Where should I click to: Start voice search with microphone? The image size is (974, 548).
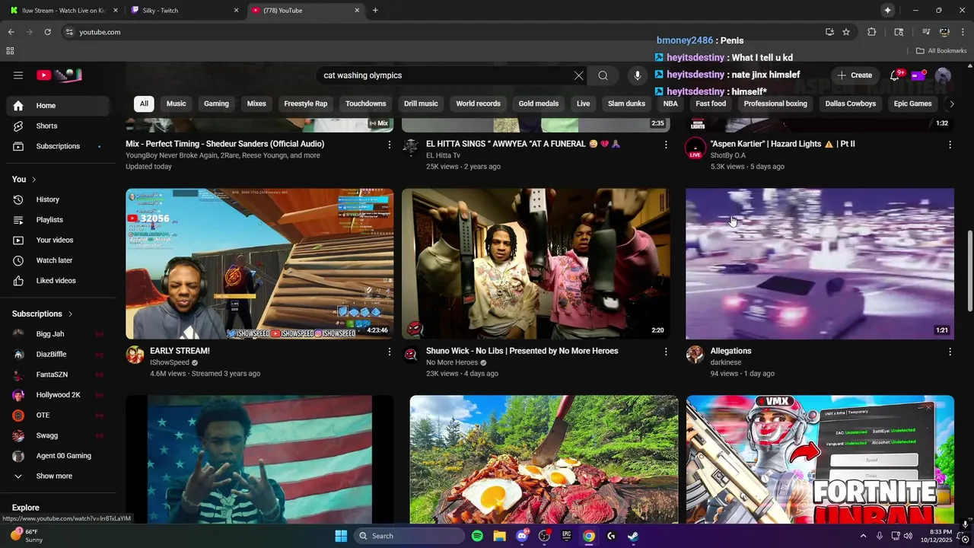coord(638,75)
